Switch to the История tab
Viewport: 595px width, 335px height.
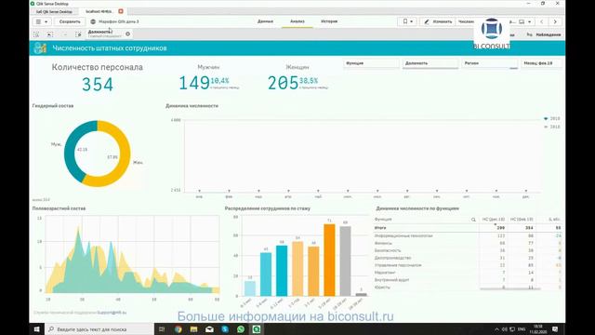[x=329, y=21]
